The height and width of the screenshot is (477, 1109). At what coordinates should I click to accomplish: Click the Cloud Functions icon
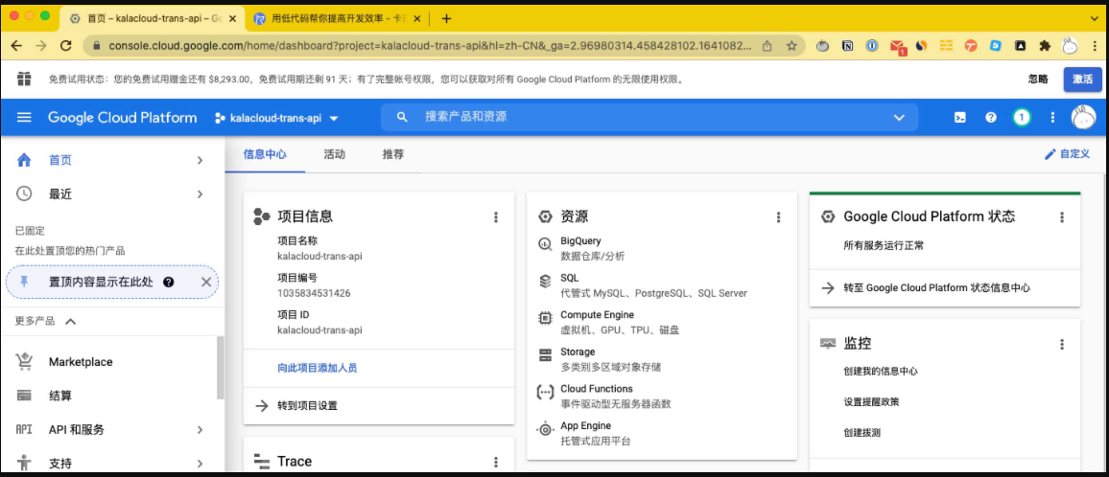coord(545,392)
